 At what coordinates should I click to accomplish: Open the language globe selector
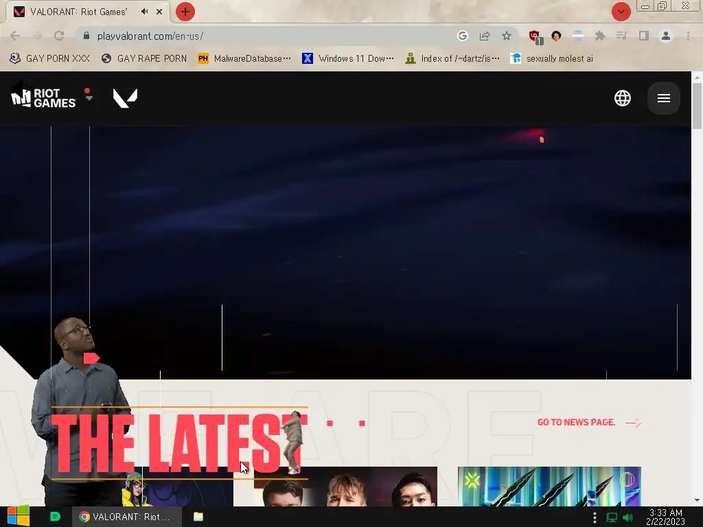[x=622, y=98]
